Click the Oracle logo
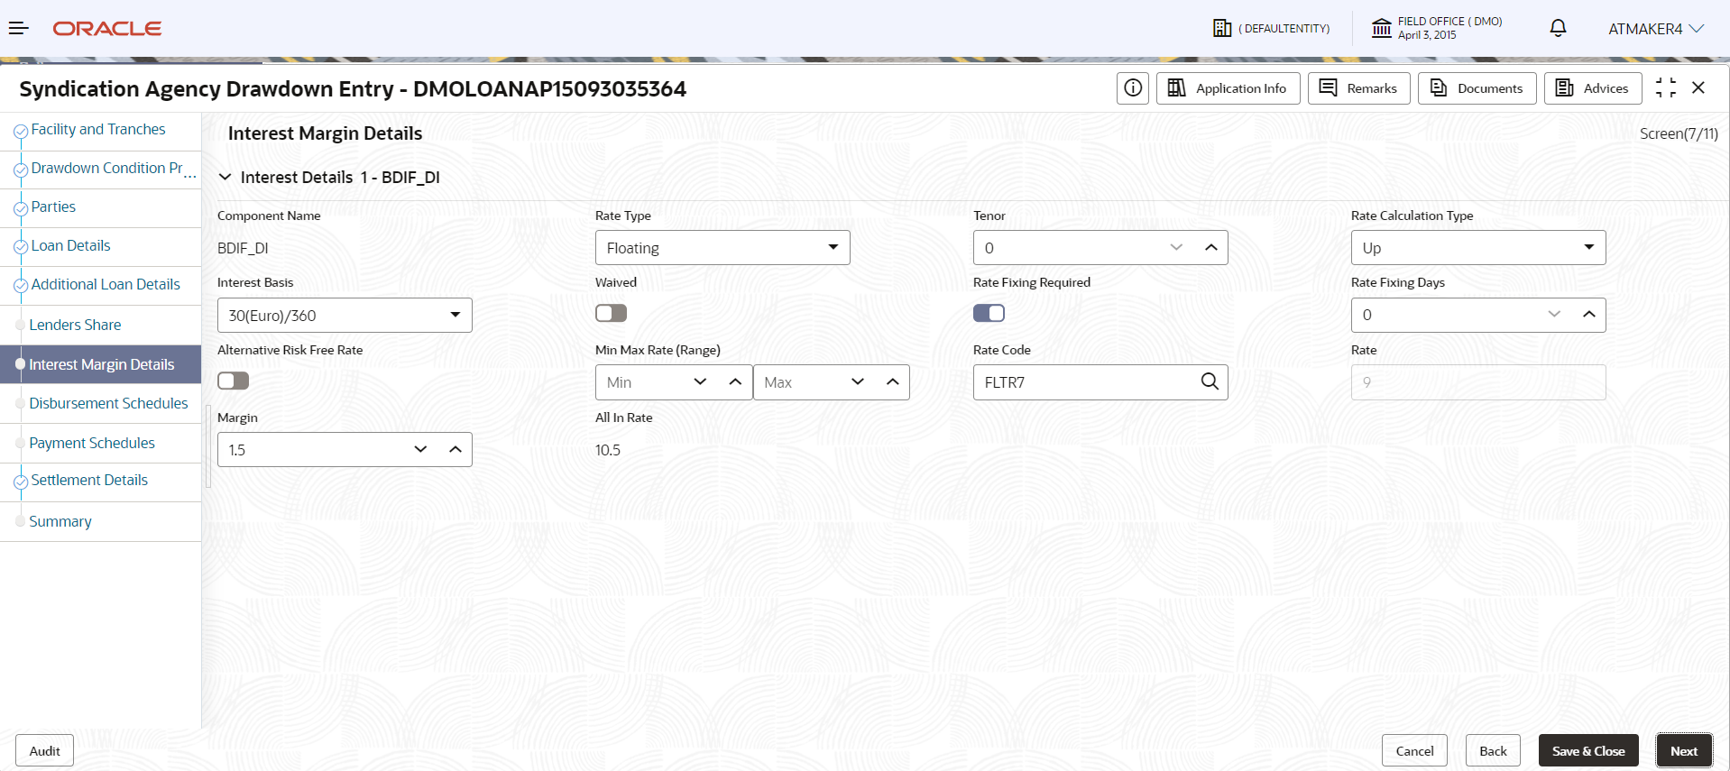 coord(106,29)
